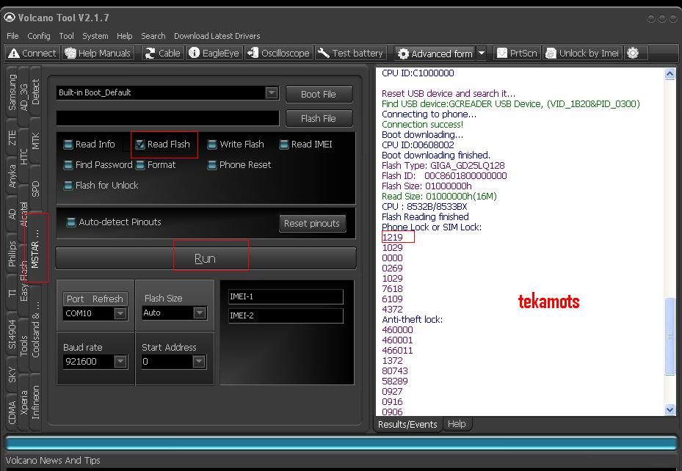This screenshot has width=682, height=471.
Task: Click the Connect toolbar icon
Action: (32, 53)
